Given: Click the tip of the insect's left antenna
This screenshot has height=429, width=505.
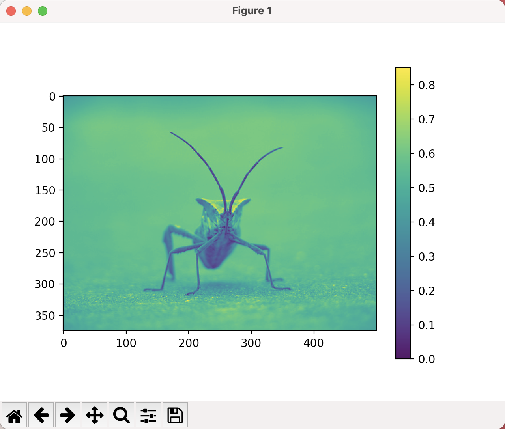Looking at the screenshot, I should pos(171,132).
